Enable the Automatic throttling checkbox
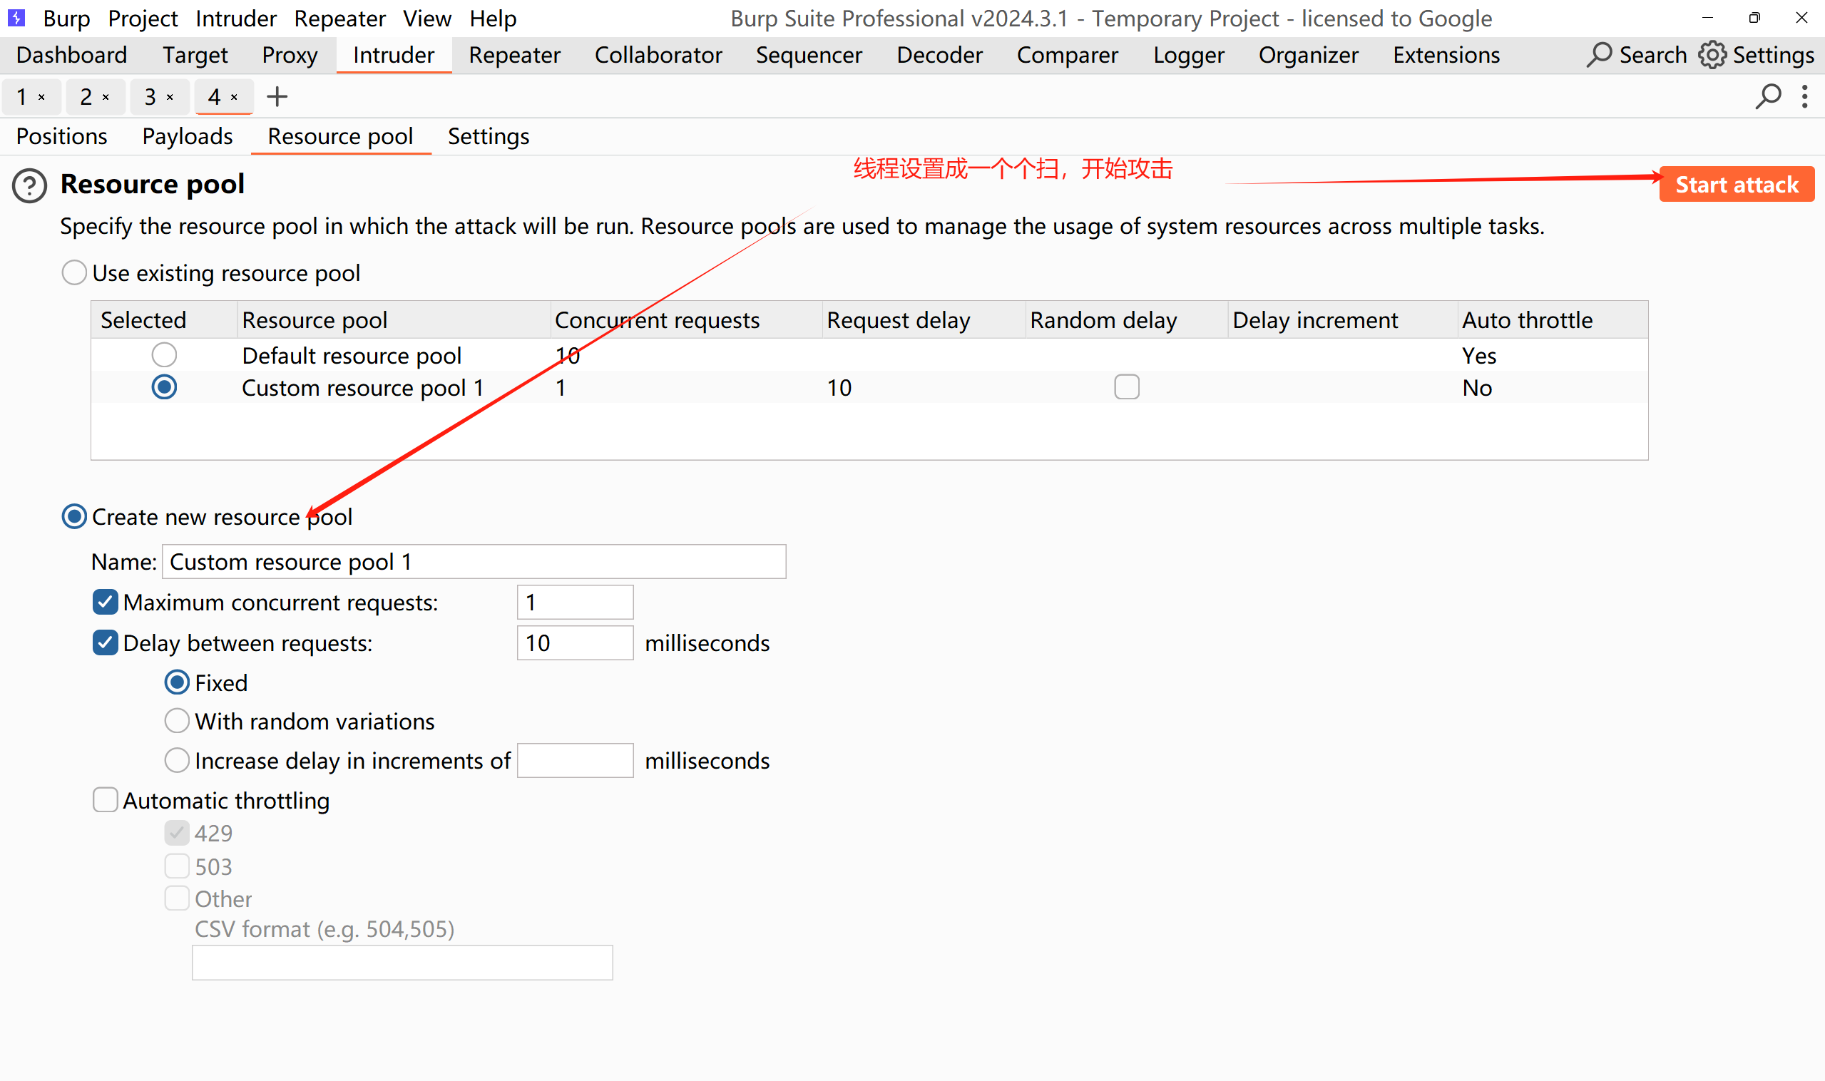 106,800
